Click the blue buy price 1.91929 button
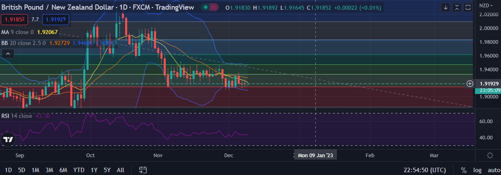This screenshot has width=501, height=175. pos(56,19)
